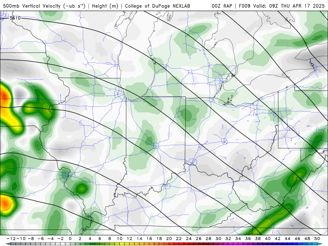
Task: Click the "2" color scale value
Action: [x=80, y=239]
